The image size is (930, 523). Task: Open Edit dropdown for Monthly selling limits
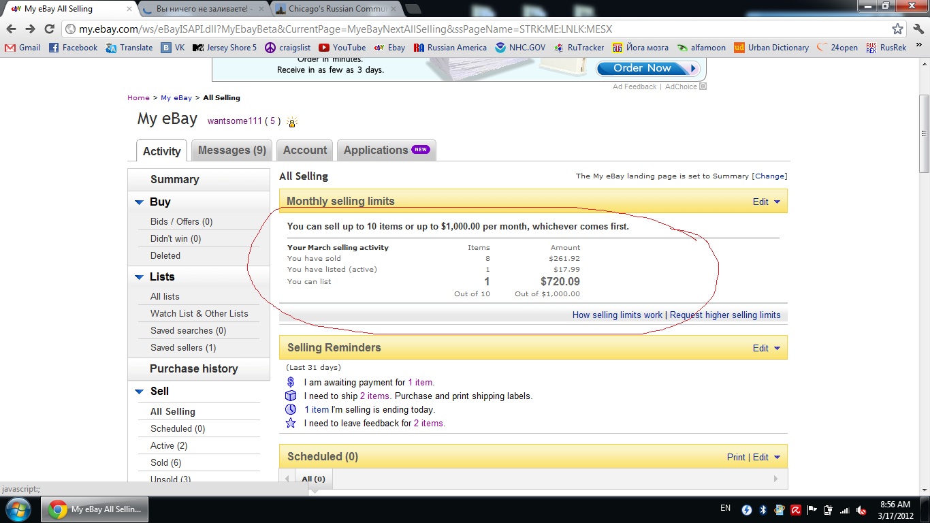click(767, 202)
